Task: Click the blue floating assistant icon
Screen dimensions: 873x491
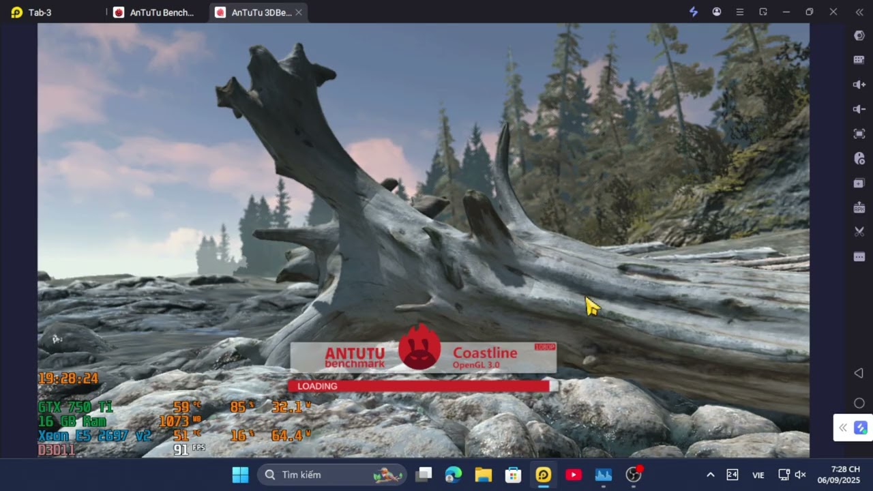Action: click(861, 428)
